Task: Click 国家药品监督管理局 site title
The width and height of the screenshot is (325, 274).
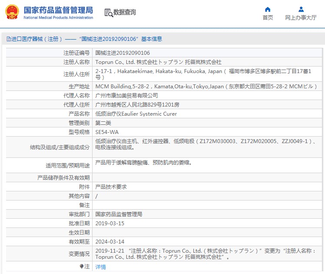Action: 58,10
